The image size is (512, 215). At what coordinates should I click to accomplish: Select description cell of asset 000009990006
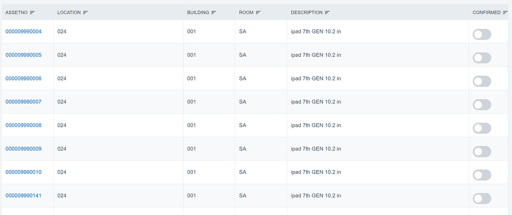tap(316, 78)
